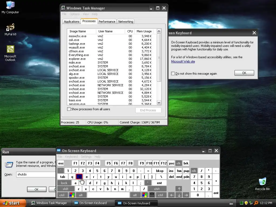Toggle the nlk num lock key
Viewport: 276px width, 207px height.
(194, 171)
